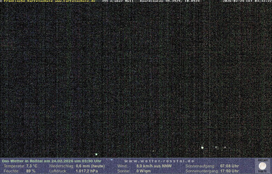Click the moon icon under Aktuell
272x174 pixels.
262,166
